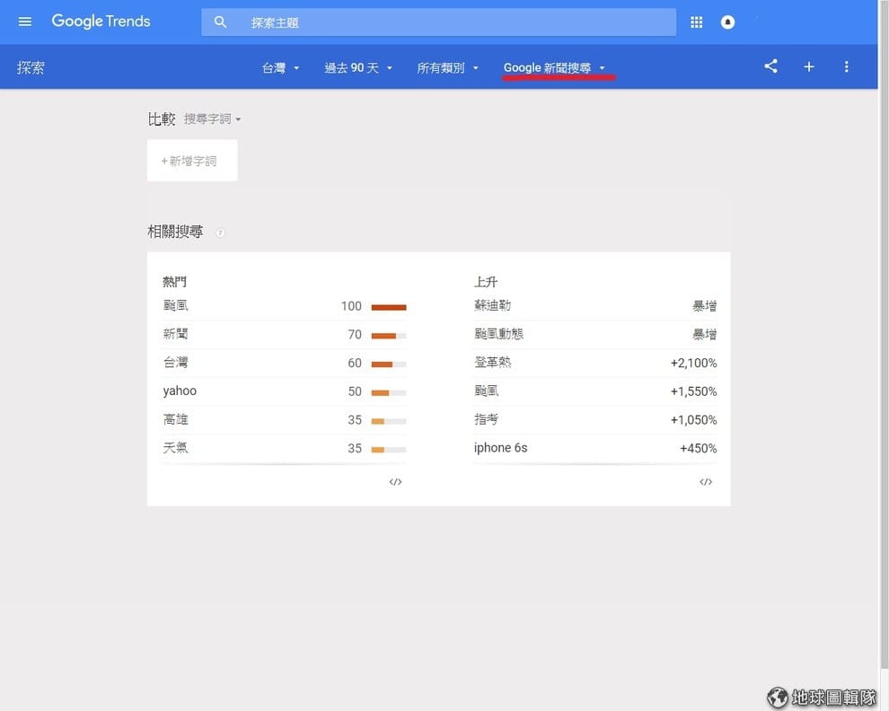The height and width of the screenshot is (711, 889).
Task: Click 登革熱 in the 上升 list
Action: tap(492, 363)
